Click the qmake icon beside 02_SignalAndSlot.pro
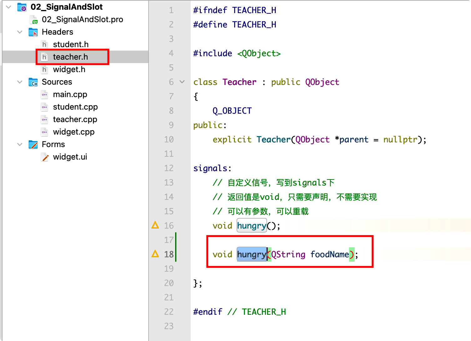 (34, 19)
